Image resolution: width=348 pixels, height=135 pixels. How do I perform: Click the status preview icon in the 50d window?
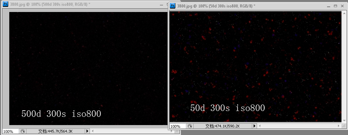[190, 126]
